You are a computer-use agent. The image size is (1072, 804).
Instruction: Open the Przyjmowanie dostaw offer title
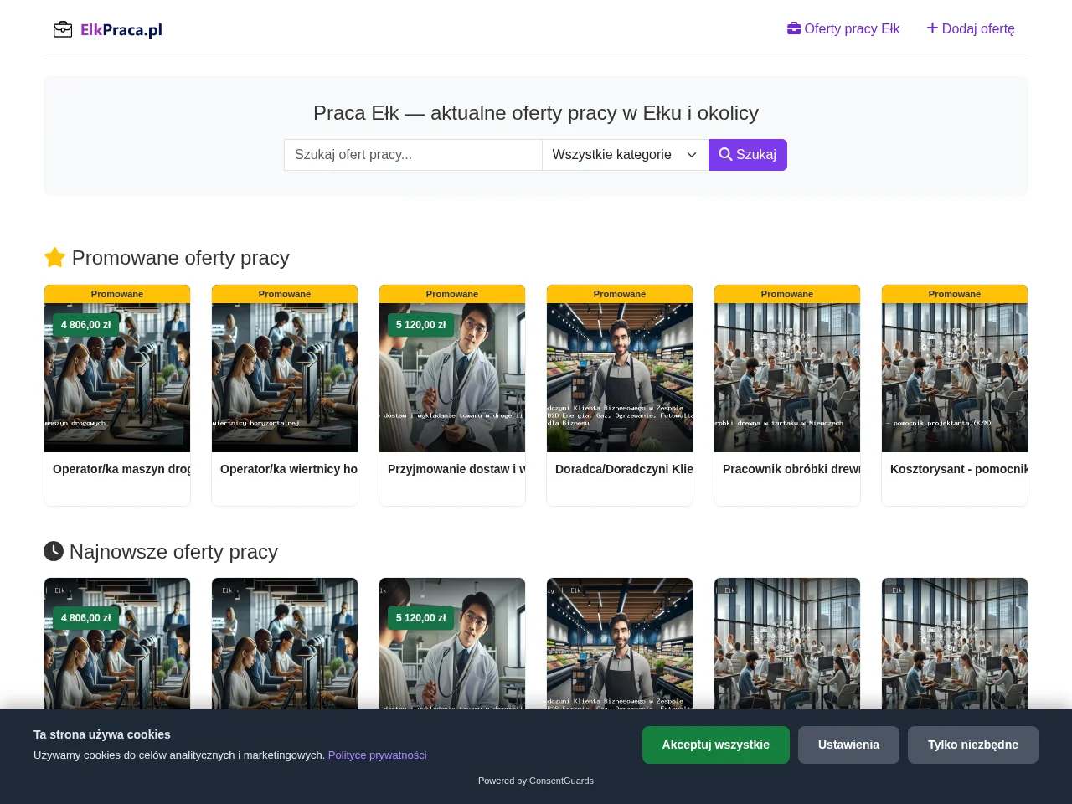coord(456,469)
